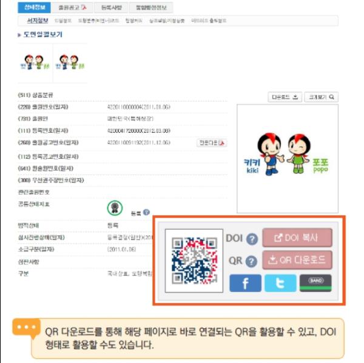Viewport: 364px width, 363px height.
Task: Select the 서지정보 sub-tab
Action: click(x=38, y=21)
